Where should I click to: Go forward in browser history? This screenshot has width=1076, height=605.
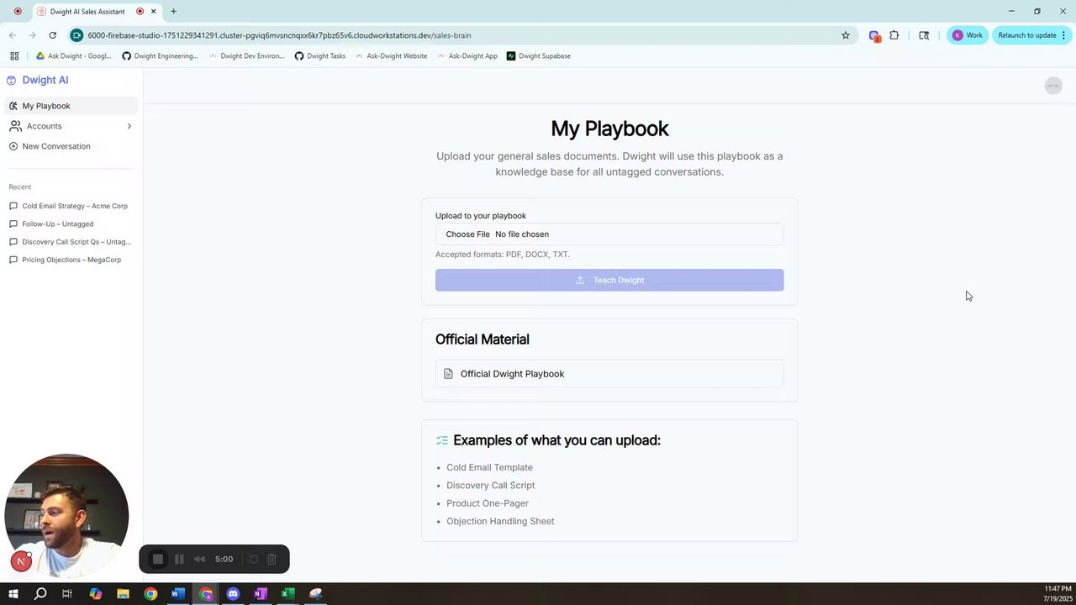click(x=32, y=35)
